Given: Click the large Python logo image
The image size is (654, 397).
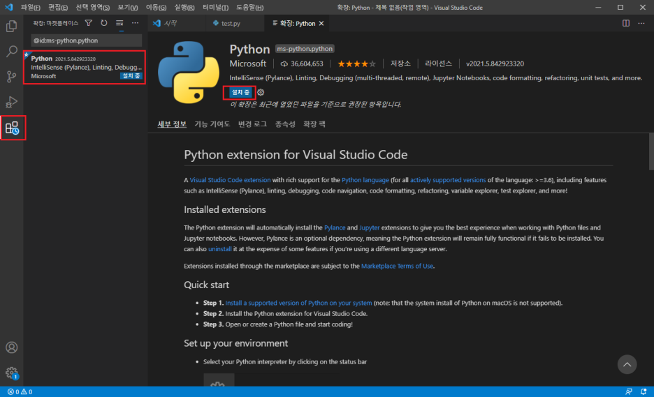Looking at the screenshot, I should [x=189, y=72].
